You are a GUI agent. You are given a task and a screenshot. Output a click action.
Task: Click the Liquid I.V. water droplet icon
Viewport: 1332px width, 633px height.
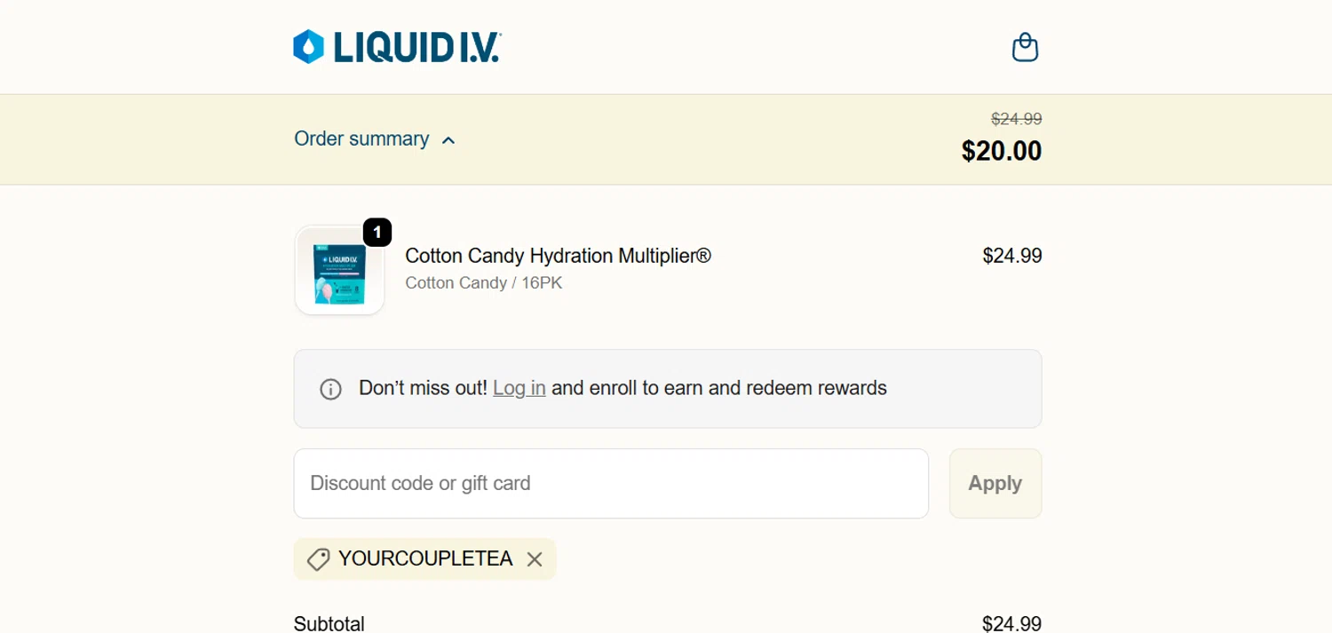pos(308,47)
